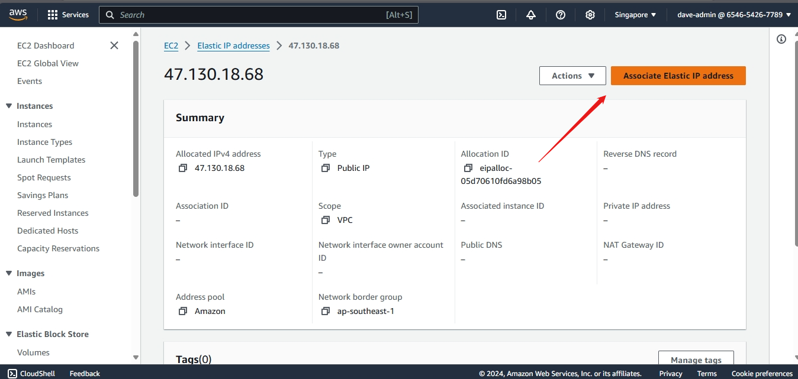
Task: Open the Actions dropdown
Action: pos(572,76)
